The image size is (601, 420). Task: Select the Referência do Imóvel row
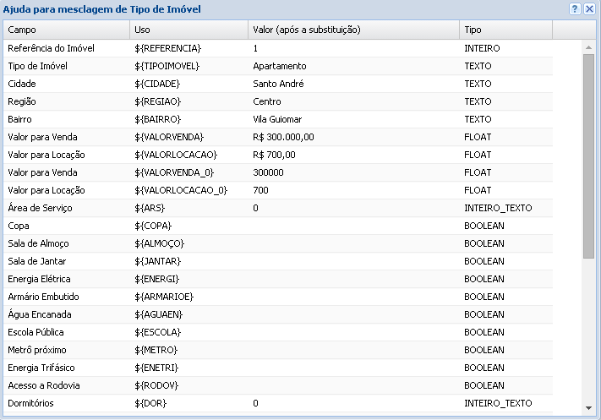tap(51, 48)
